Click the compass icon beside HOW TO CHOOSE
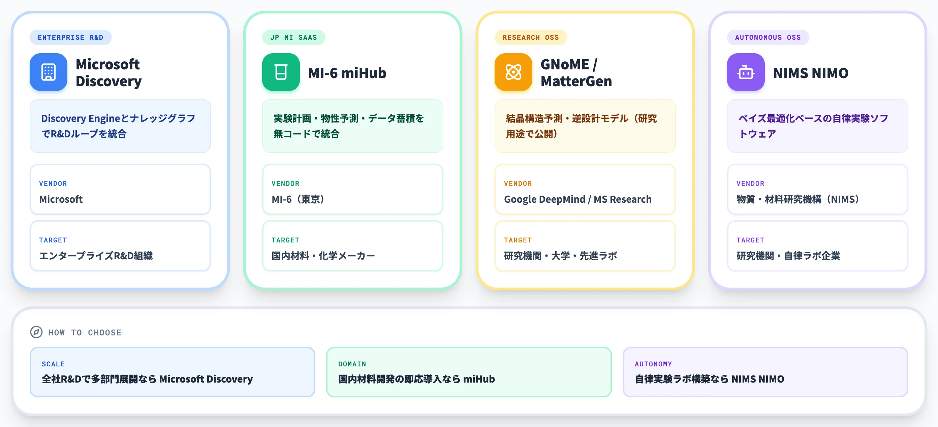Viewport: 938px width, 427px height. 36,332
